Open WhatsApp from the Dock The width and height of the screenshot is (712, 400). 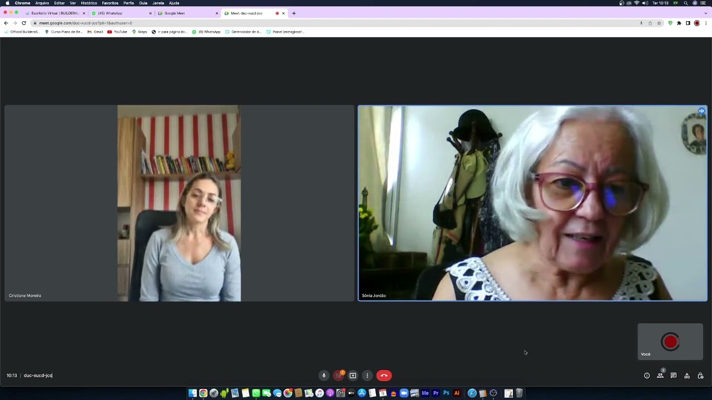(256, 393)
